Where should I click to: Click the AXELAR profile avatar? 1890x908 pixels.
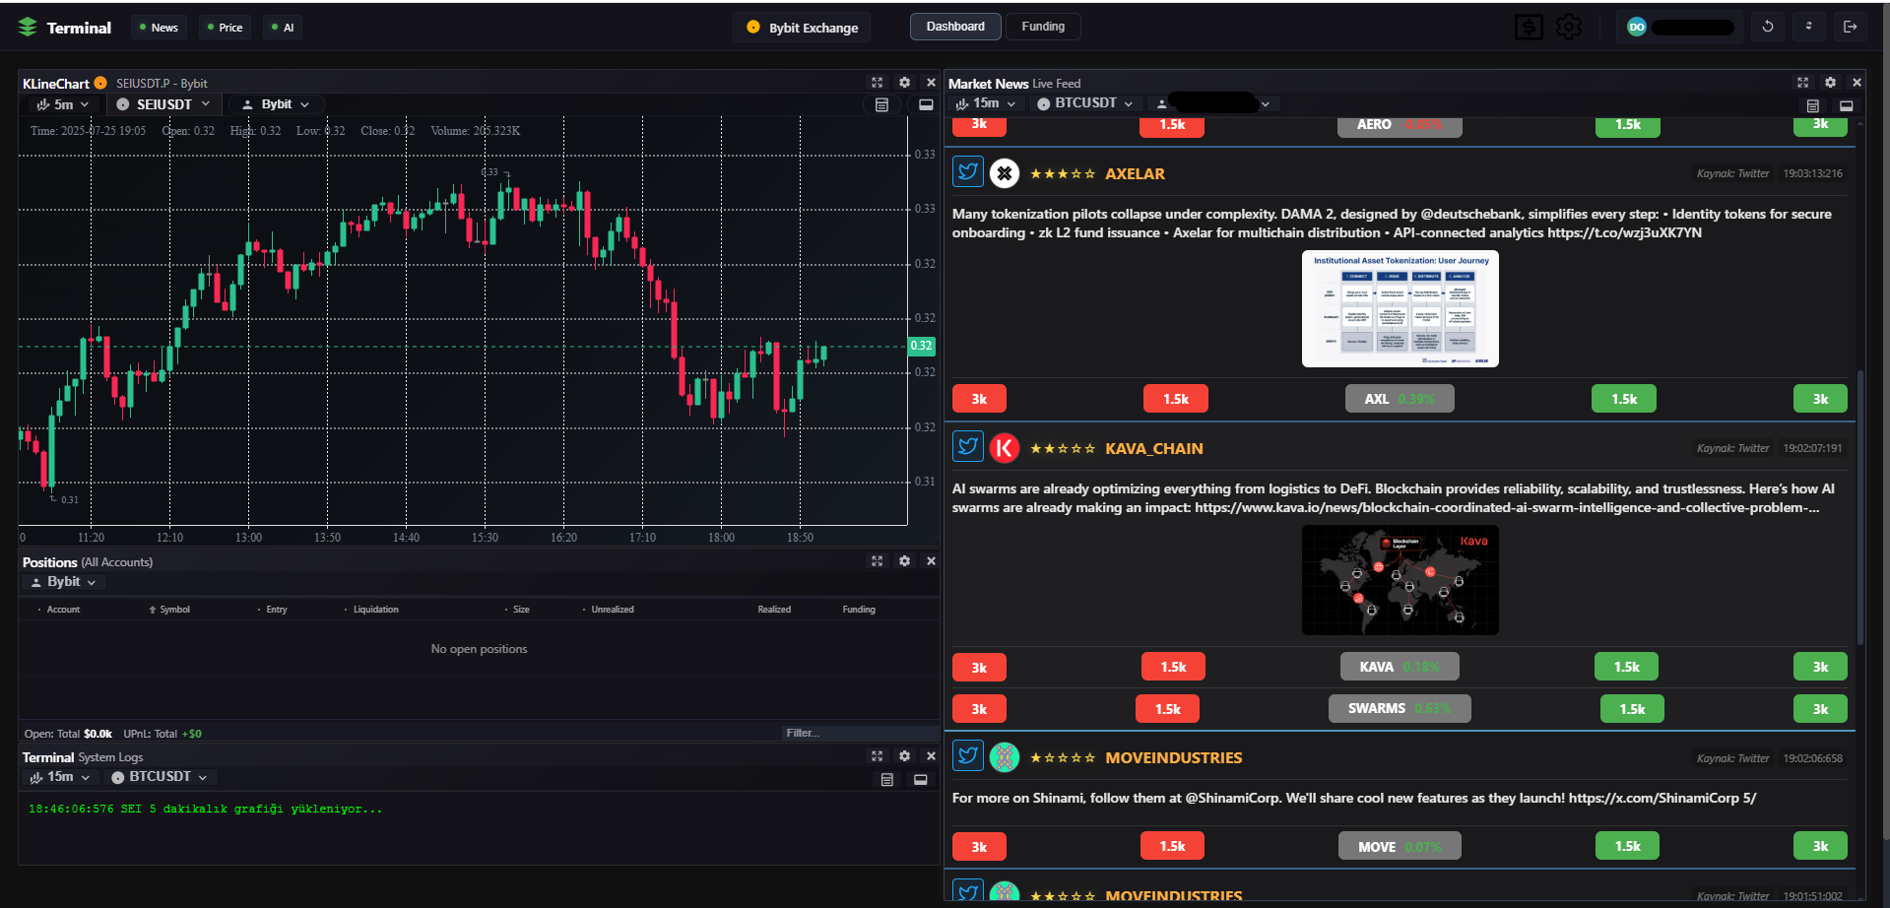click(1004, 173)
